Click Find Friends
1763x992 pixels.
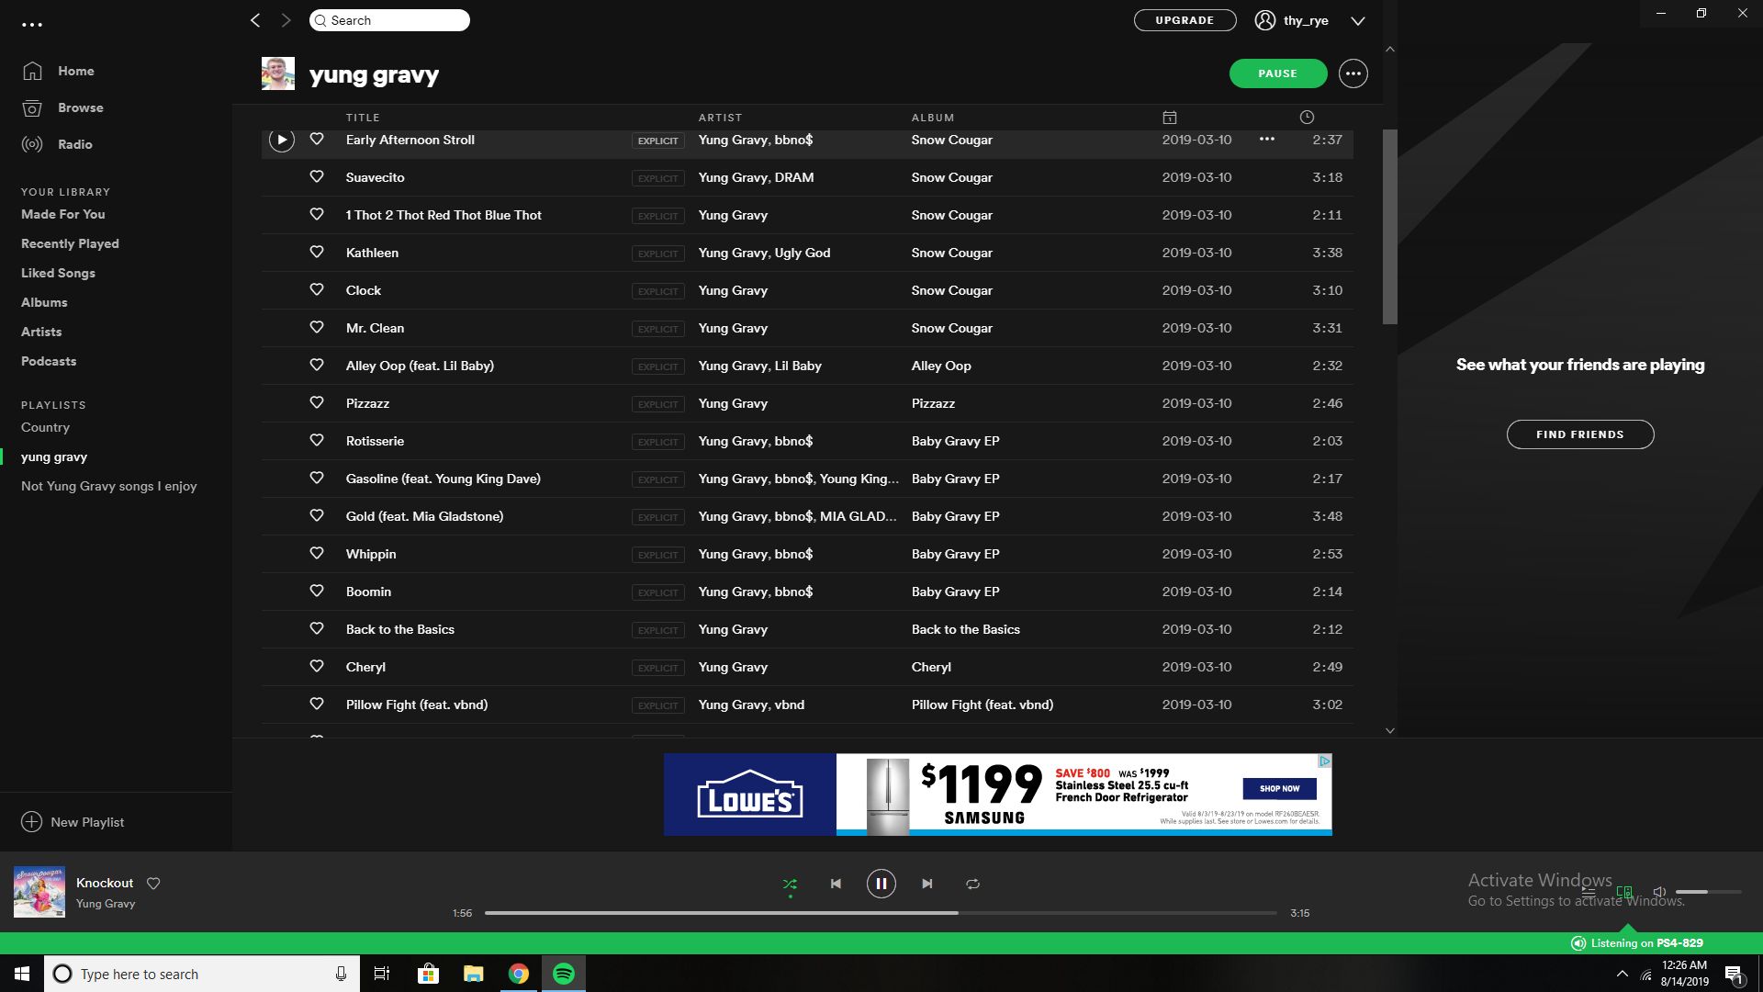(1579, 434)
